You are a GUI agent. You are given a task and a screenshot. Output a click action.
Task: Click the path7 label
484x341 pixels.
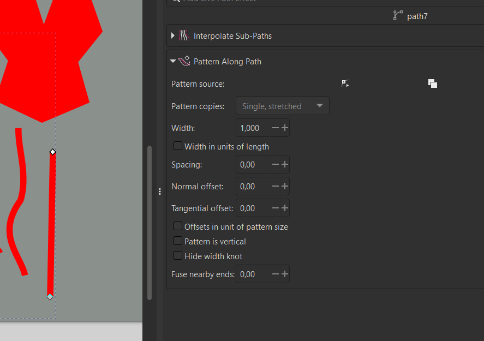tap(417, 16)
